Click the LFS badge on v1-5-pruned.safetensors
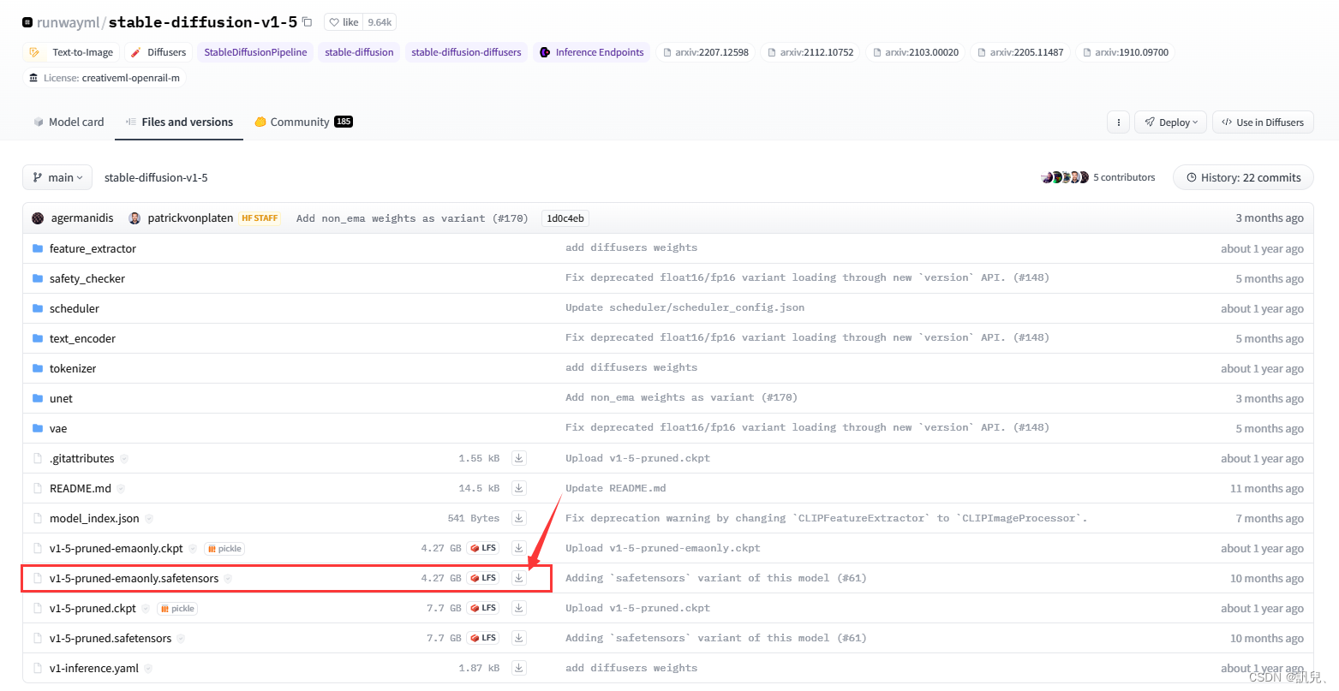1339x691 pixels. point(484,638)
